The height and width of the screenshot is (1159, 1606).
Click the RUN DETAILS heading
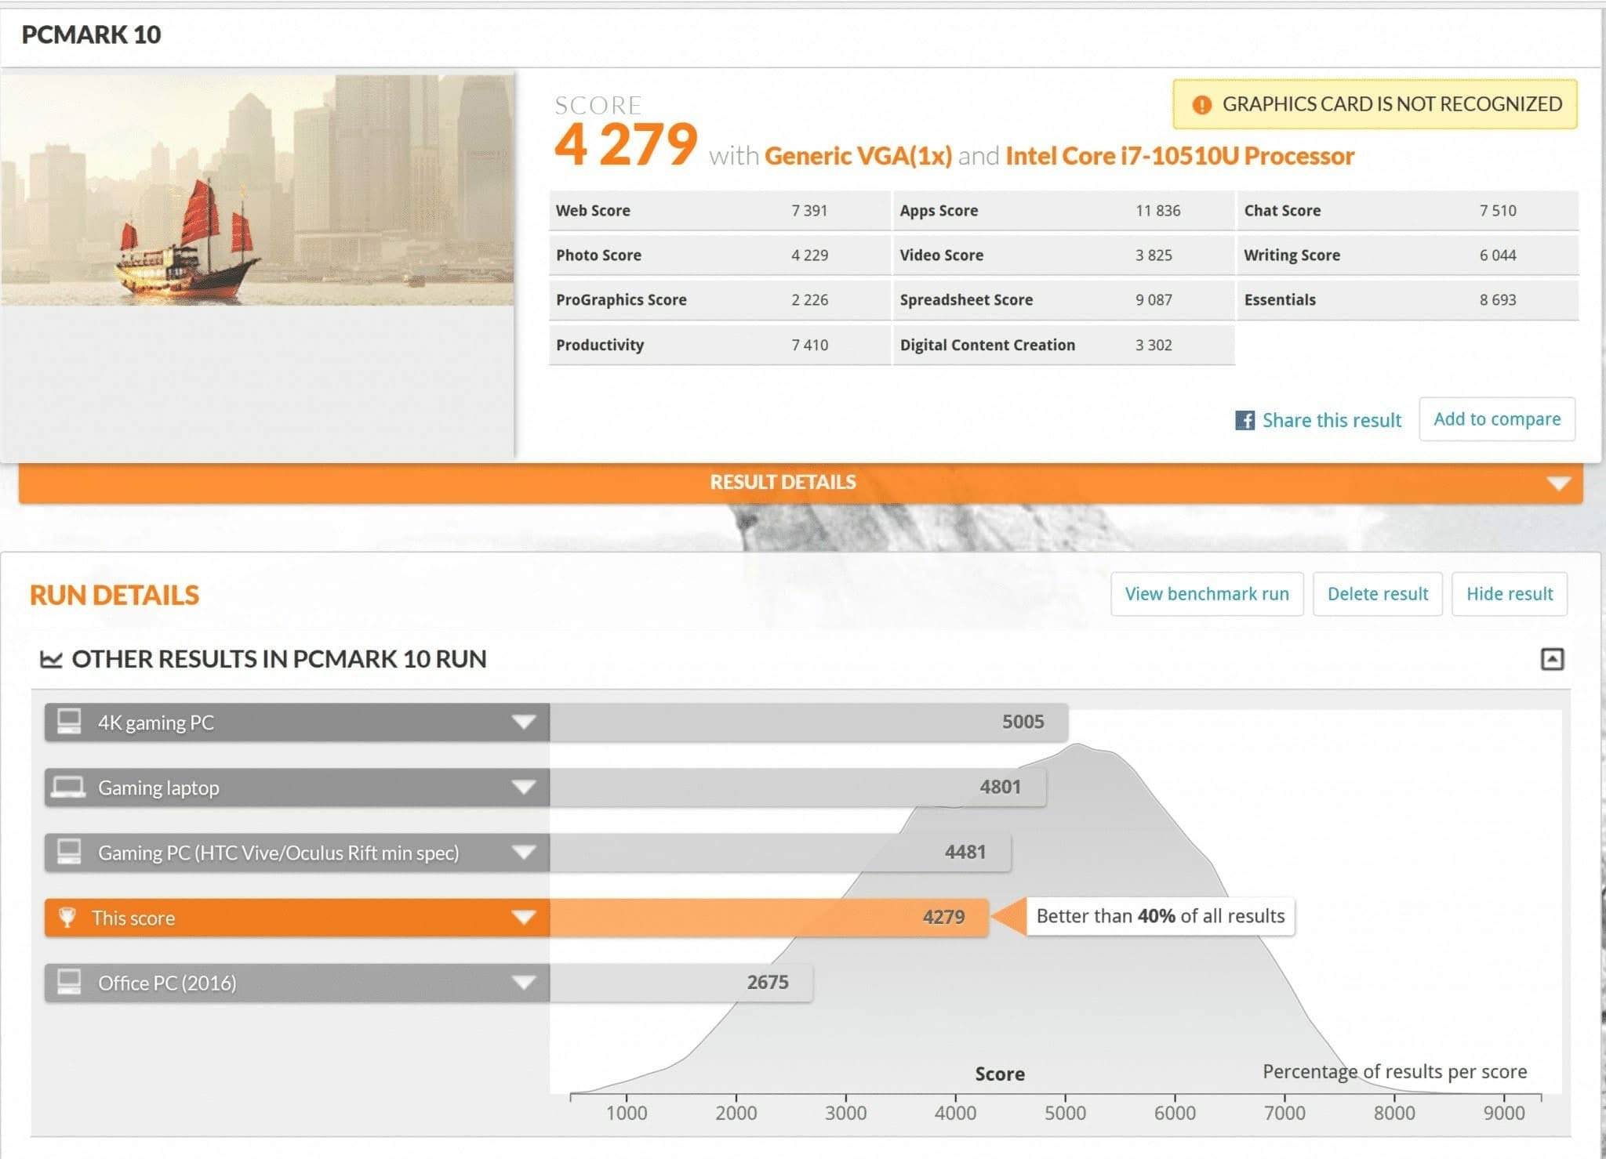pyautogui.click(x=114, y=596)
